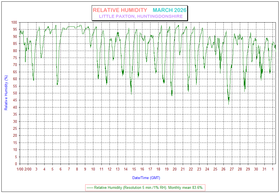Click the 1/00 date tick label

coord(20,169)
